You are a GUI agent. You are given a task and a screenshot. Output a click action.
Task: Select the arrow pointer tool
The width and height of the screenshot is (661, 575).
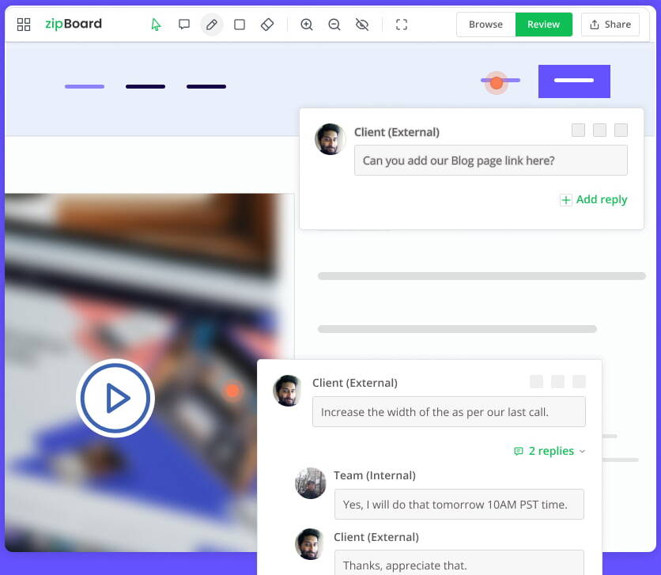156,25
